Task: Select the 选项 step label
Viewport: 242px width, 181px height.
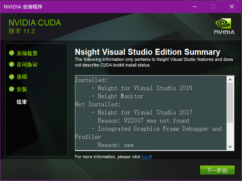Action: [22, 77]
